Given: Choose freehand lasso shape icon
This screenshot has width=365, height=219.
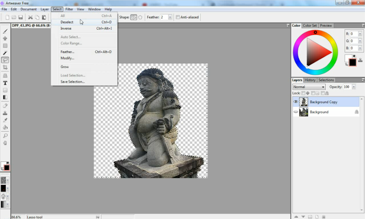Looking at the screenshot, I should pyautogui.click(x=133, y=17).
